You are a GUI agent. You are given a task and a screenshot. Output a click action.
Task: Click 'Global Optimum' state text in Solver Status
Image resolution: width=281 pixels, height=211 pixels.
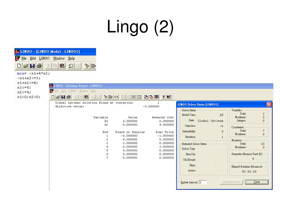pyautogui.click(x=210, y=121)
